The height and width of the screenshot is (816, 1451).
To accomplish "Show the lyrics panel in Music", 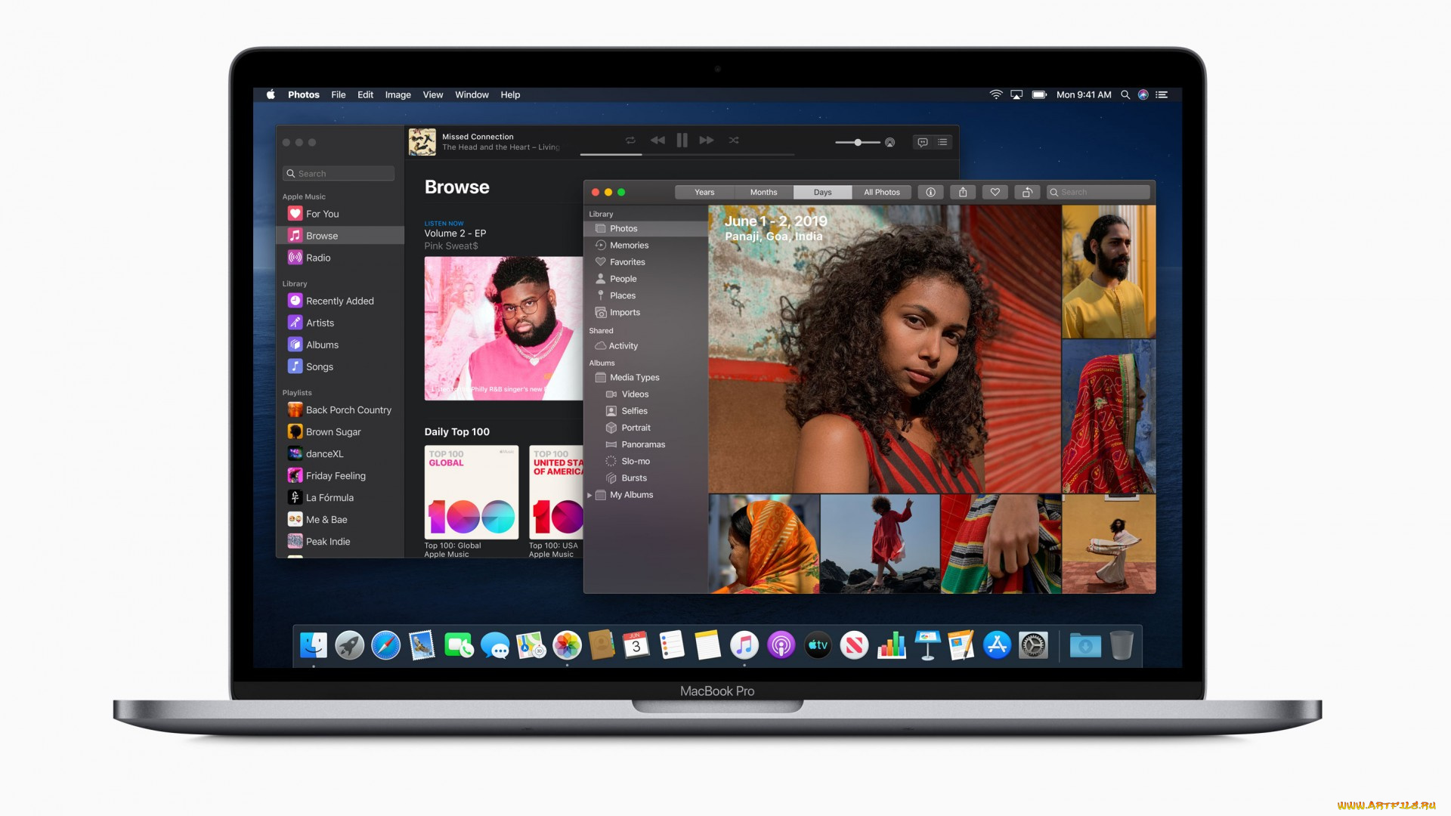I will (x=923, y=141).
